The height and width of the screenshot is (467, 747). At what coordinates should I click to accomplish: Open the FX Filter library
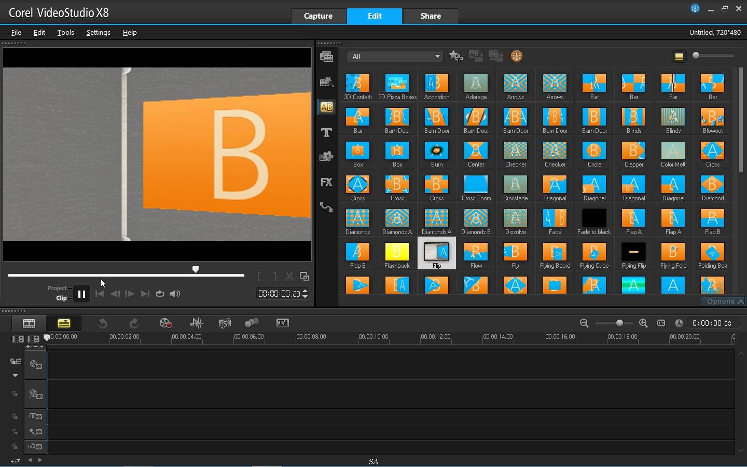click(326, 182)
